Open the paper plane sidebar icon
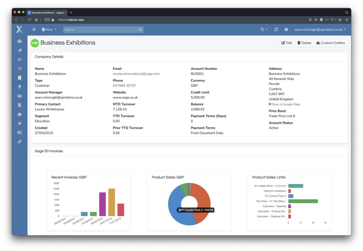363x251 pixels. coord(20,50)
